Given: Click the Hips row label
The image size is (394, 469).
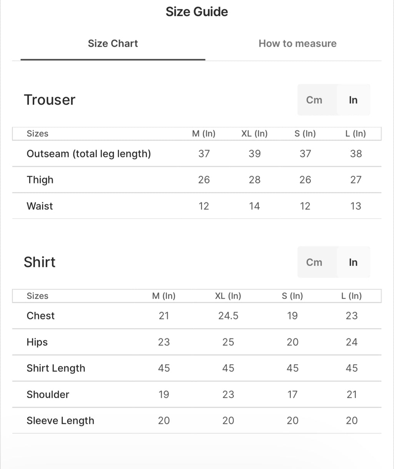Looking at the screenshot, I should point(37,342).
